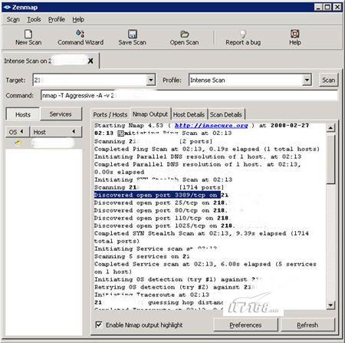Switch to Scan Details tab
The width and height of the screenshot is (345, 343).
(226, 114)
